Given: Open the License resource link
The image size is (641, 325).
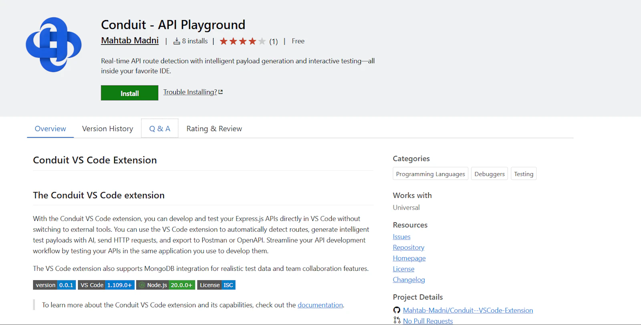Looking at the screenshot, I should (x=403, y=269).
